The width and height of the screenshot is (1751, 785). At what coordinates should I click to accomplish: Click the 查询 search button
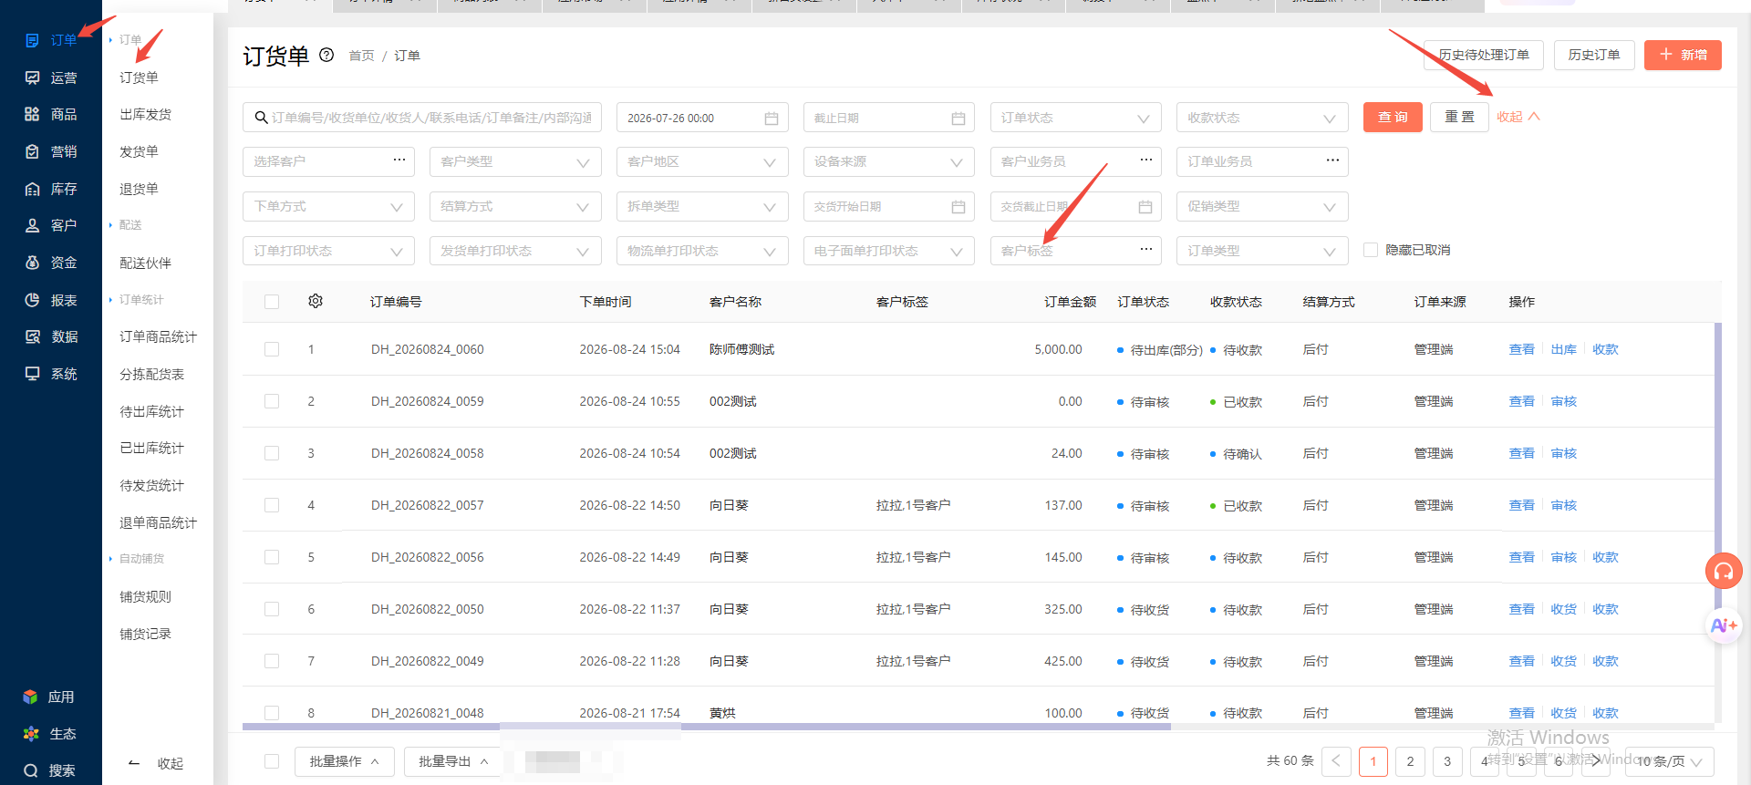click(x=1393, y=118)
